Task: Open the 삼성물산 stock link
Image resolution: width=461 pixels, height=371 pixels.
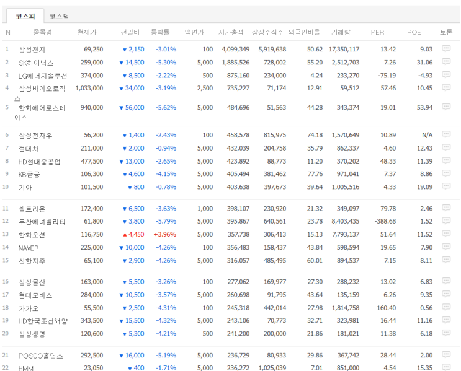Action: [x=32, y=282]
